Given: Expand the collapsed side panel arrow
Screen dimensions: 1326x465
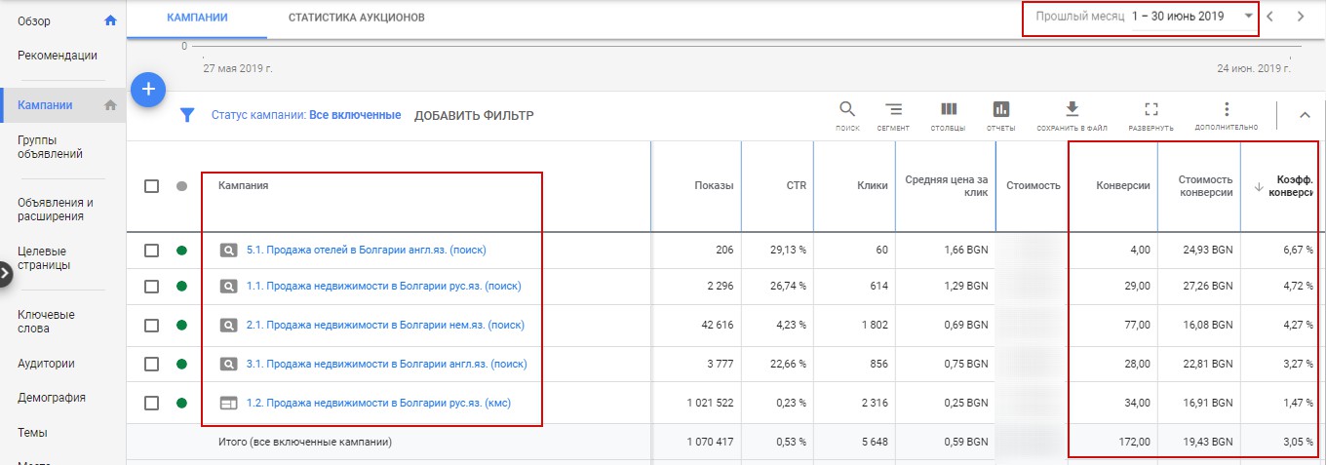Looking at the screenshot, I should 5,274.
